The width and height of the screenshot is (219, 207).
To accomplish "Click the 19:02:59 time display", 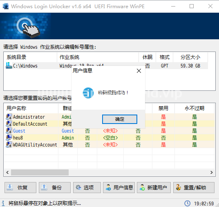I will click(204, 203).
